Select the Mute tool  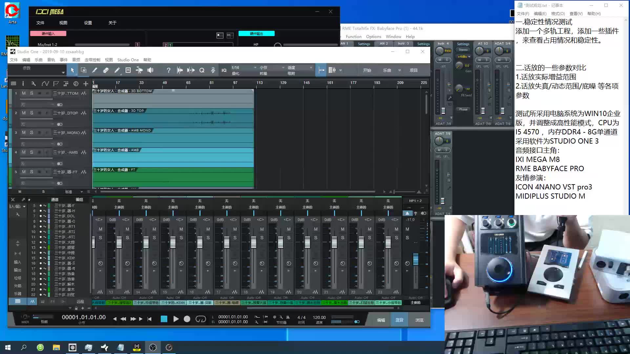[128, 70]
